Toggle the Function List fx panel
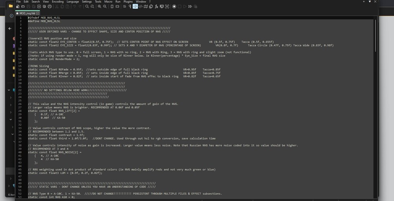Screen dimensions: 394x201 (x=156, y=7)
